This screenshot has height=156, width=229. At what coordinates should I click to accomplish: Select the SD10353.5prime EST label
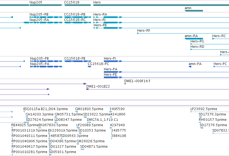(92, 130)
